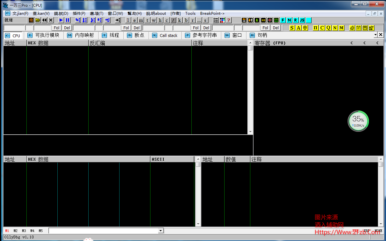Switch to the M3 memory toggle

(24, 231)
